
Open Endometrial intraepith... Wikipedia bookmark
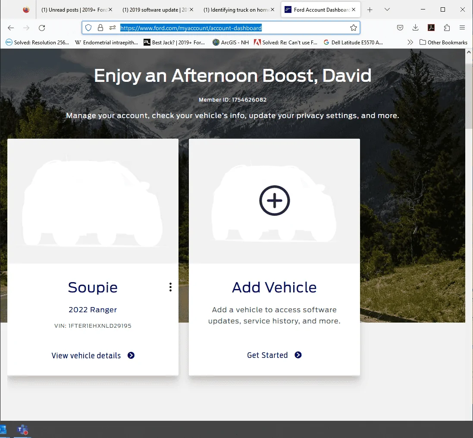107,43
